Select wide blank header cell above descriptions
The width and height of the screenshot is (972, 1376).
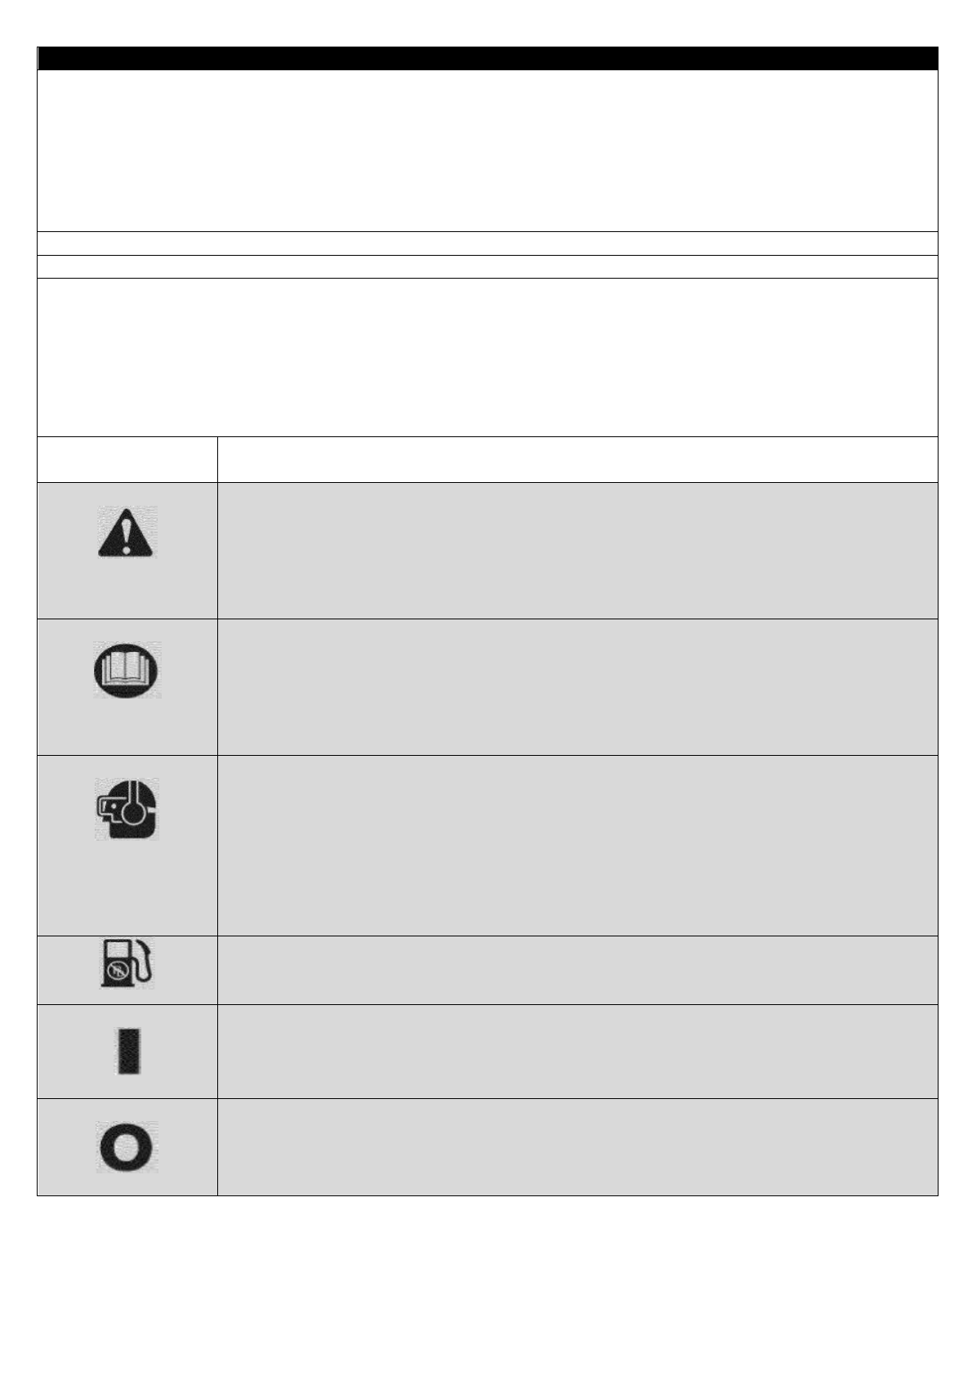(577, 459)
